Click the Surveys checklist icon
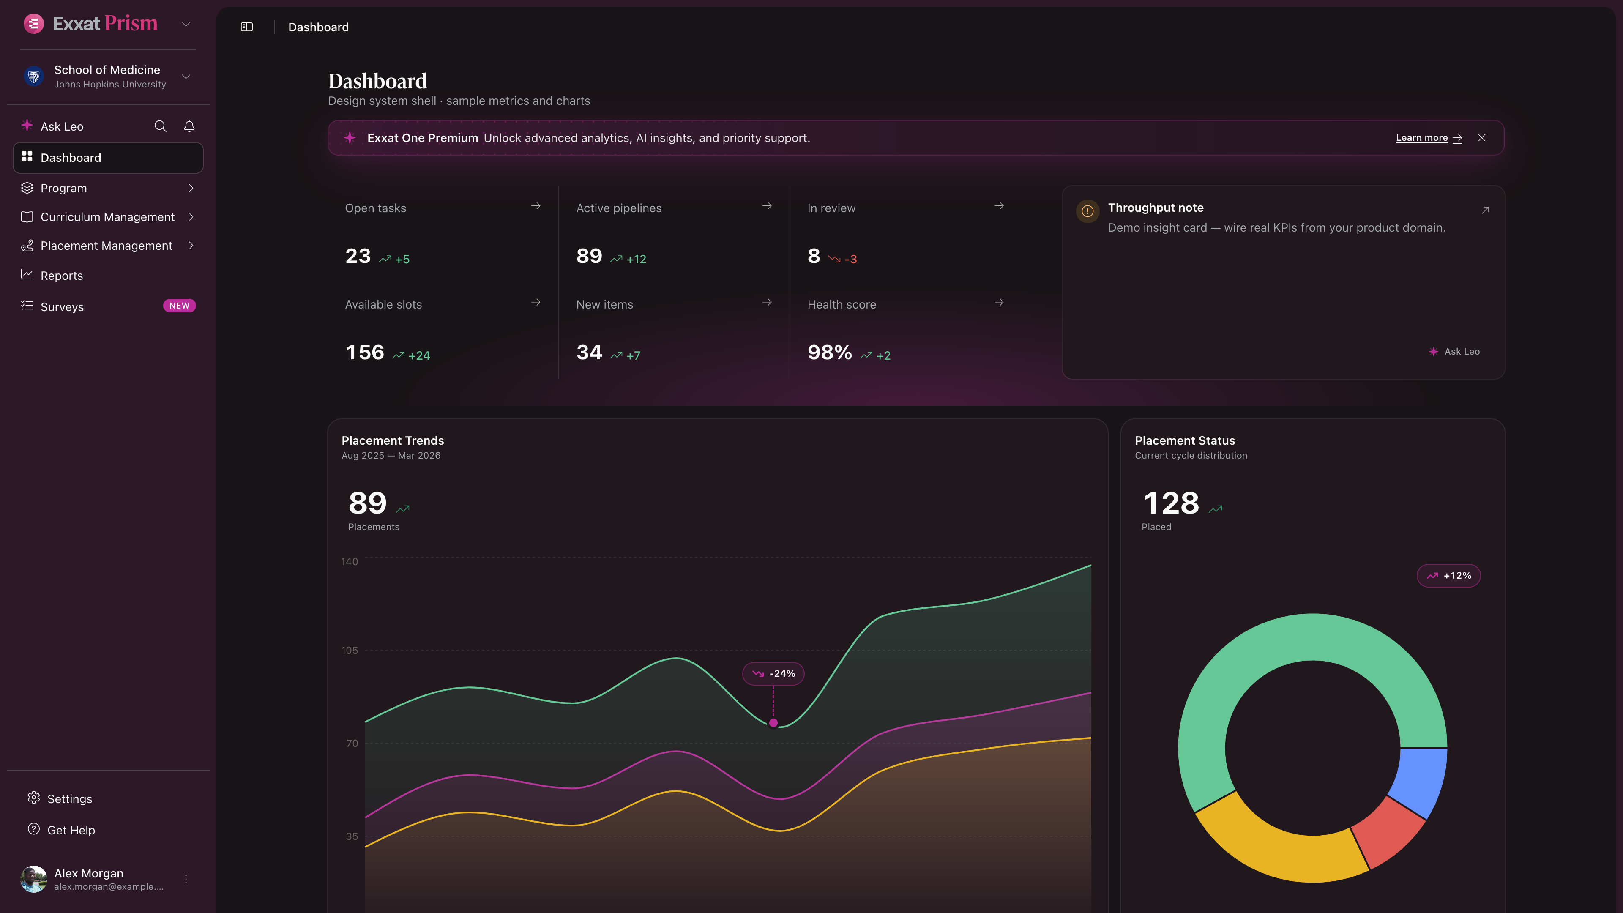Viewport: 1623px width, 913px height. (27, 306)
